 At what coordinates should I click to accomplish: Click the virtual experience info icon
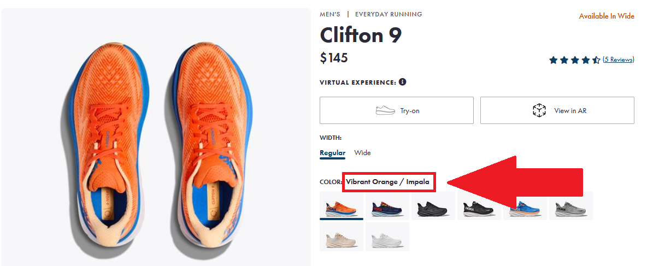[403, 82]
